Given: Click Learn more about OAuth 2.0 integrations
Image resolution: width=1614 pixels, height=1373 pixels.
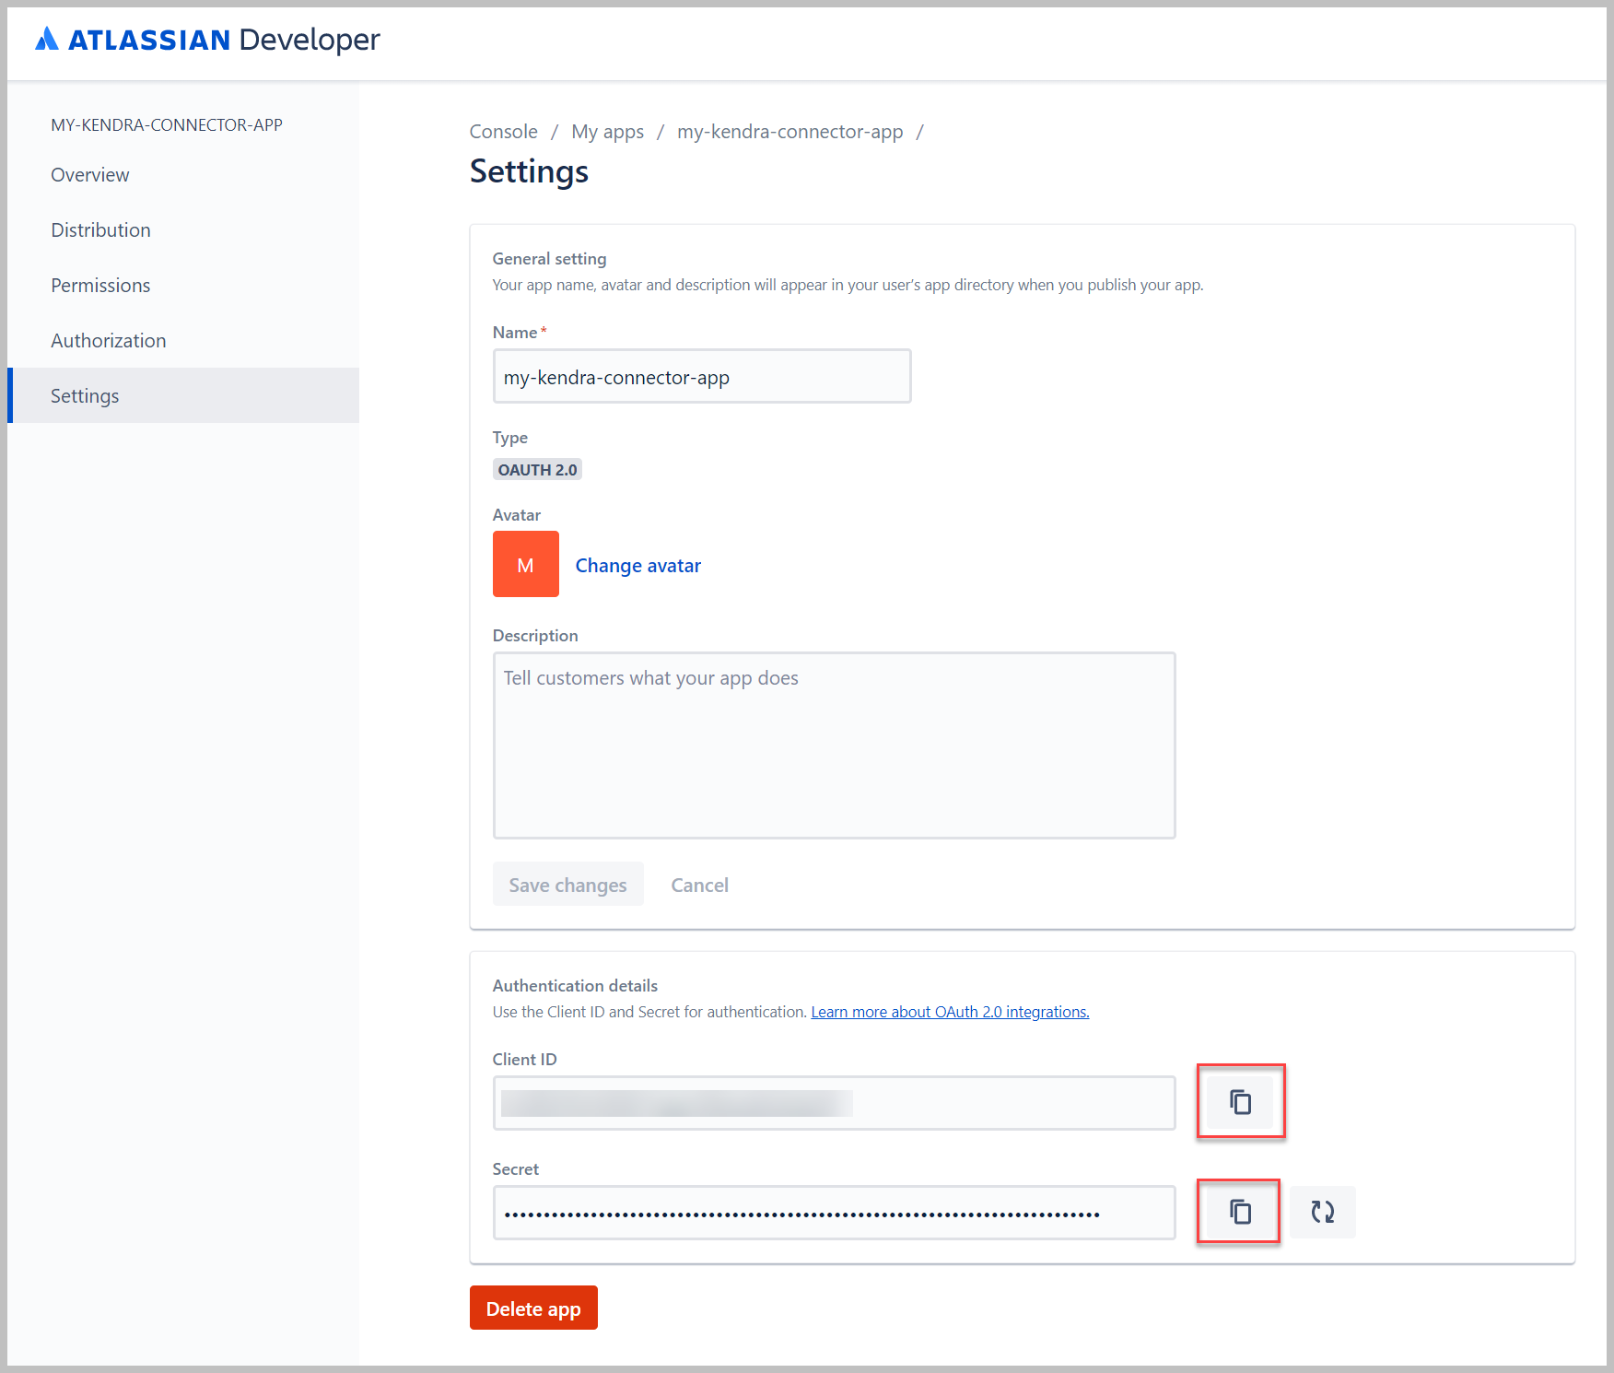Looking at the screenshot, I should tap(949, 1011).
